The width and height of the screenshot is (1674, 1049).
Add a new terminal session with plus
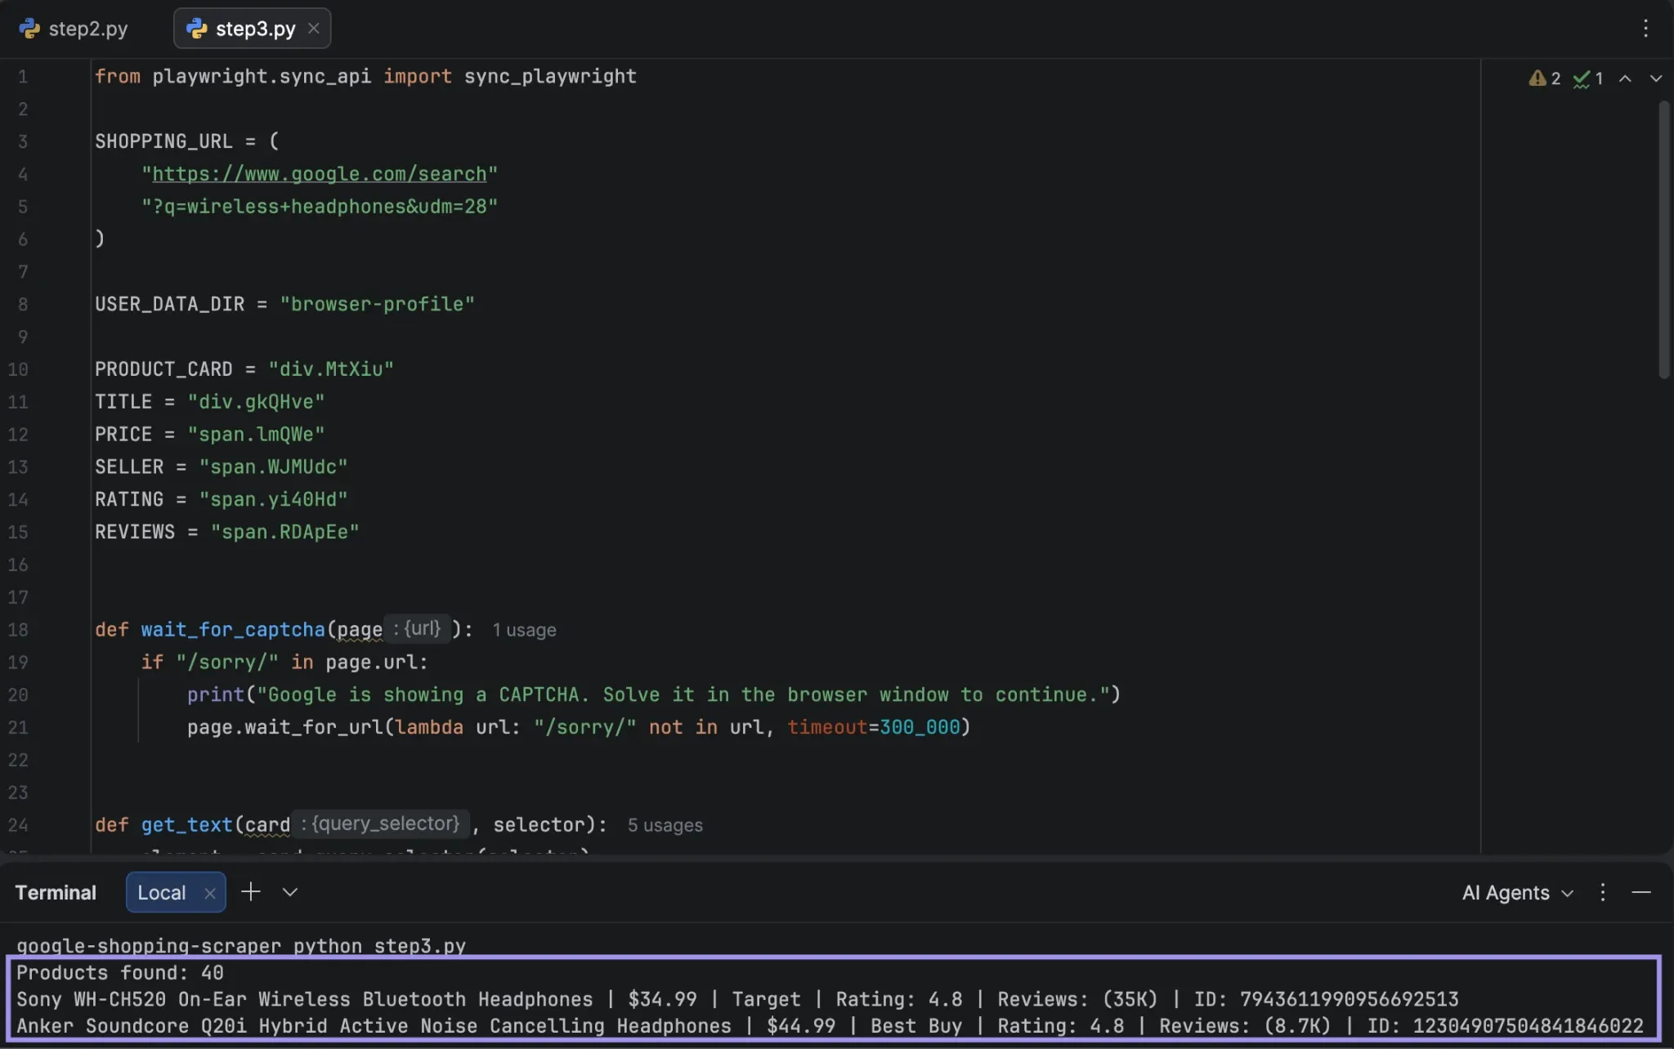pos(251,891)
